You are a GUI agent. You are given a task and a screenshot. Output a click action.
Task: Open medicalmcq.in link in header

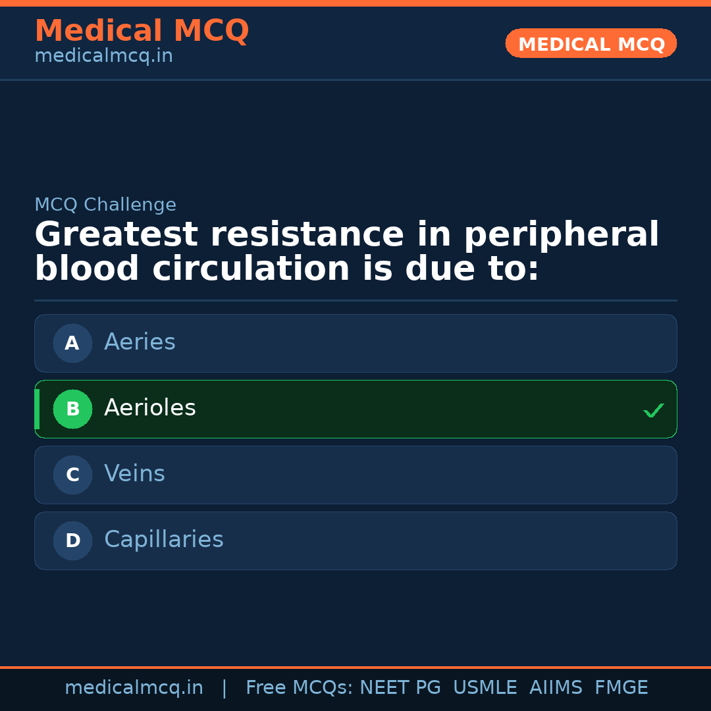(x=103, y=57)
